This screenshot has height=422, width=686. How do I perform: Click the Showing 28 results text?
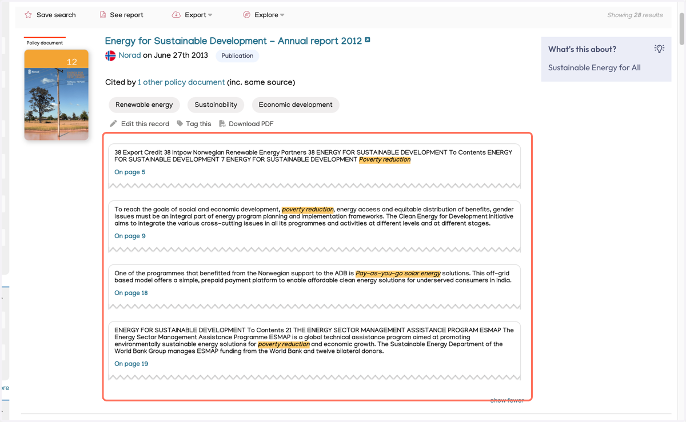point(635,15)
